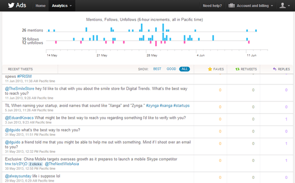
Task: Click the 11 Jun axis label
Action: click(x=252, y=55)
